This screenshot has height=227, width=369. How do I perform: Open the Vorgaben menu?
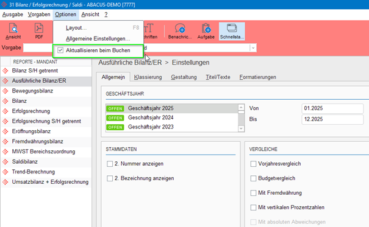pyautogui.click(x=39, y=15)
